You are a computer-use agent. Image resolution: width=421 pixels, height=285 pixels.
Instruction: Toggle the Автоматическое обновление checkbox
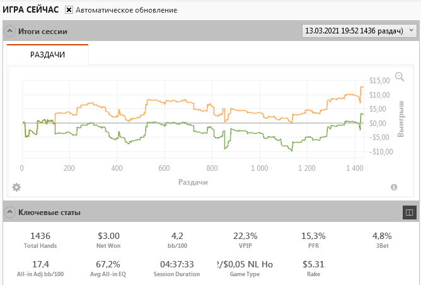point(69,10)
